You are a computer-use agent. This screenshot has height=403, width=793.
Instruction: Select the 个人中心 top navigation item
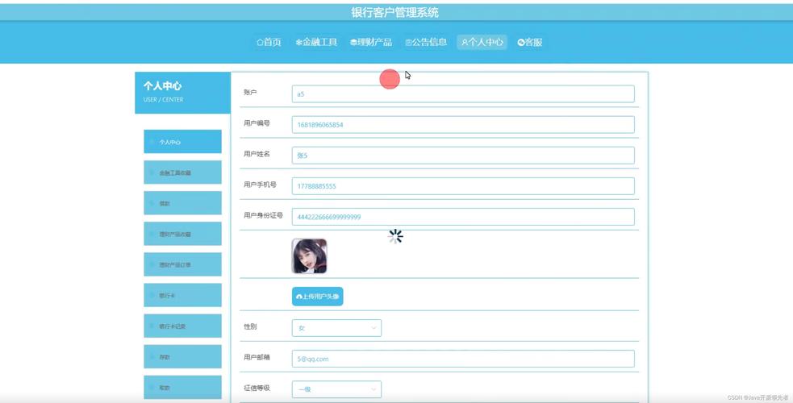tap(482, 43)
